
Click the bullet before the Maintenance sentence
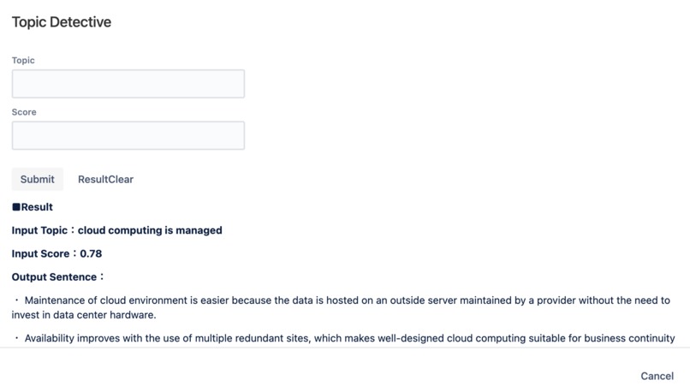coord(16,300)
